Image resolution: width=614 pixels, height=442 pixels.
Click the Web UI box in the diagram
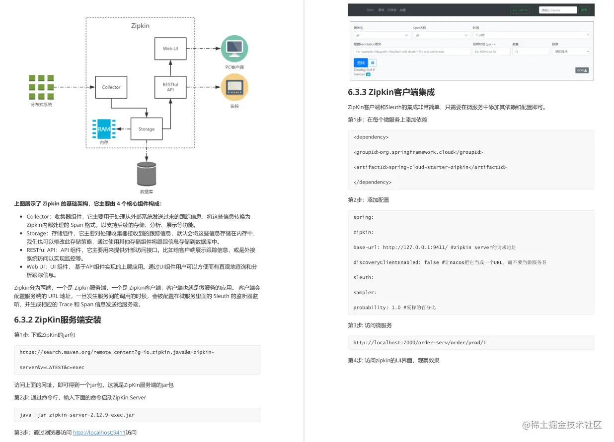pyautogui.click(x=170, y=48)
